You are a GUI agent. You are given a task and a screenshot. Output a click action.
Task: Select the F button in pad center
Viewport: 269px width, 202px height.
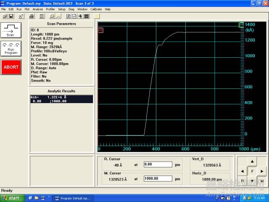coord(252,172)
